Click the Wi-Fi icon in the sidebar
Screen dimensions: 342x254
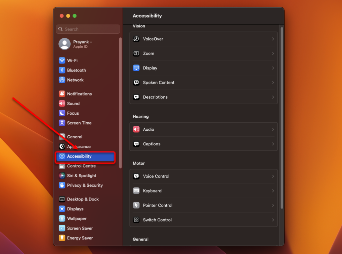pos(62,60)
